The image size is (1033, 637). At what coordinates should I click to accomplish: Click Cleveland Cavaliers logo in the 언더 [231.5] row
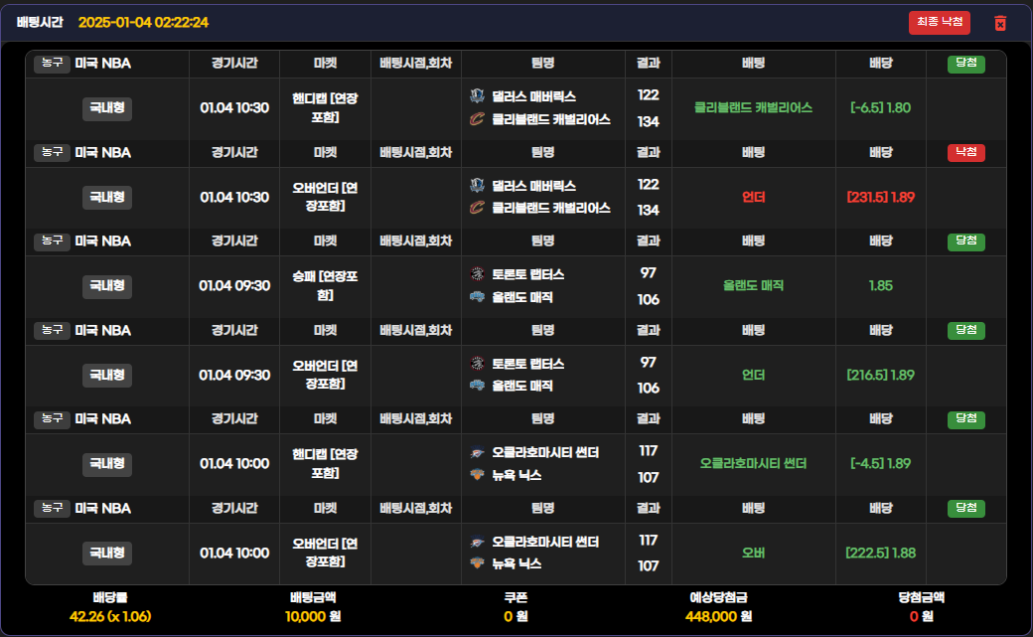click(x=477, y=208)
